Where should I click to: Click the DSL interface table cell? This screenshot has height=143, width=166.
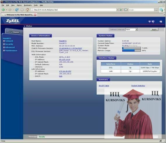click(x=111, y=68)
